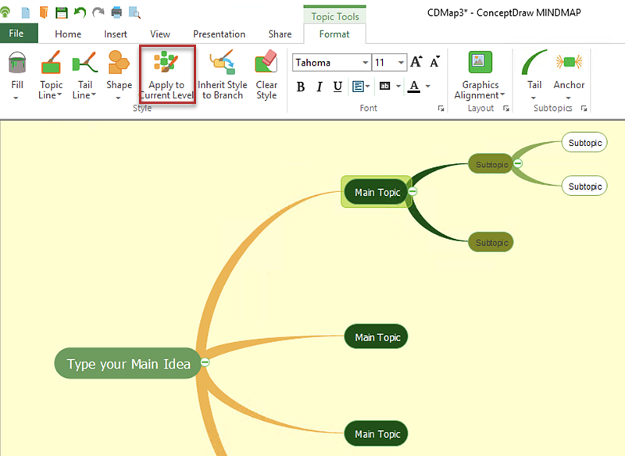Select the highlighted top Main Topic
625x456 pixels.
376,192
